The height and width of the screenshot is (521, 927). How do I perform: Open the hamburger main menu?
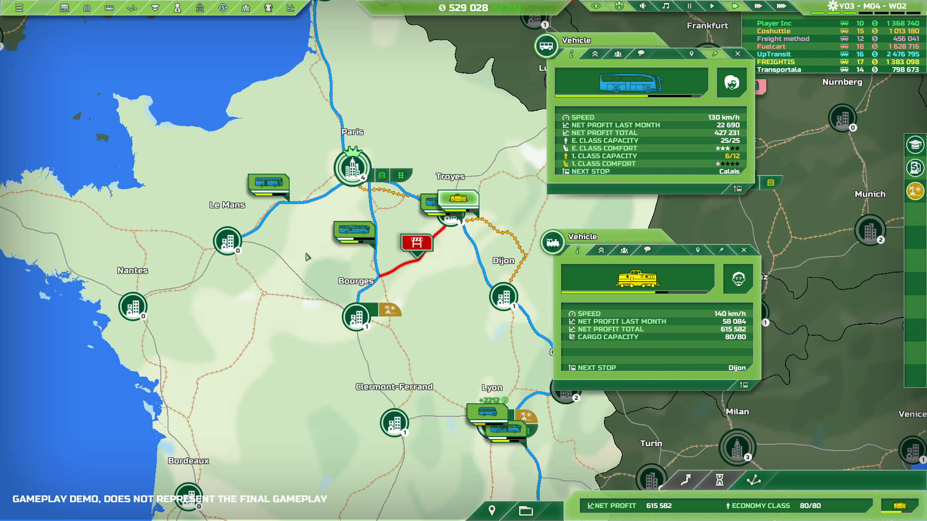(x=19, y=8)
